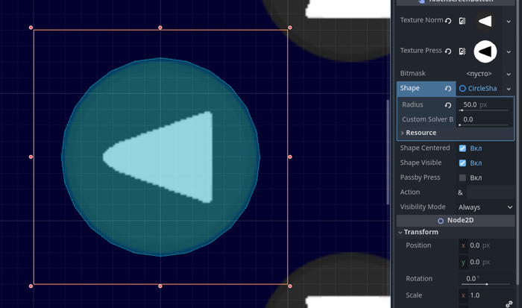Screen dimensions: 522x308
Task: Revert Texture Normal to default
Action: [x=448, y=21]
